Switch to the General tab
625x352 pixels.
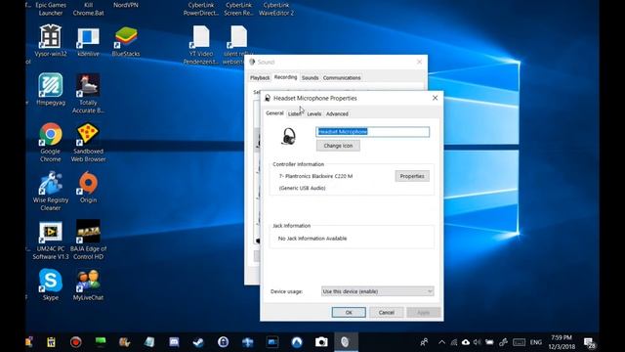point(274,113)
